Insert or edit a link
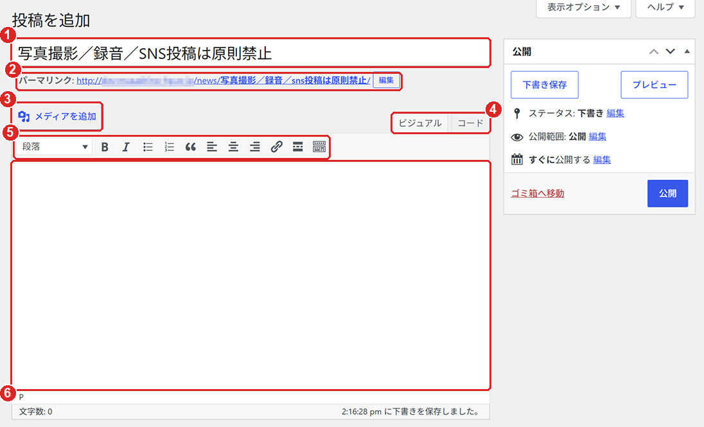The height and width of the screenshot is (427, 704). point(276,147)
